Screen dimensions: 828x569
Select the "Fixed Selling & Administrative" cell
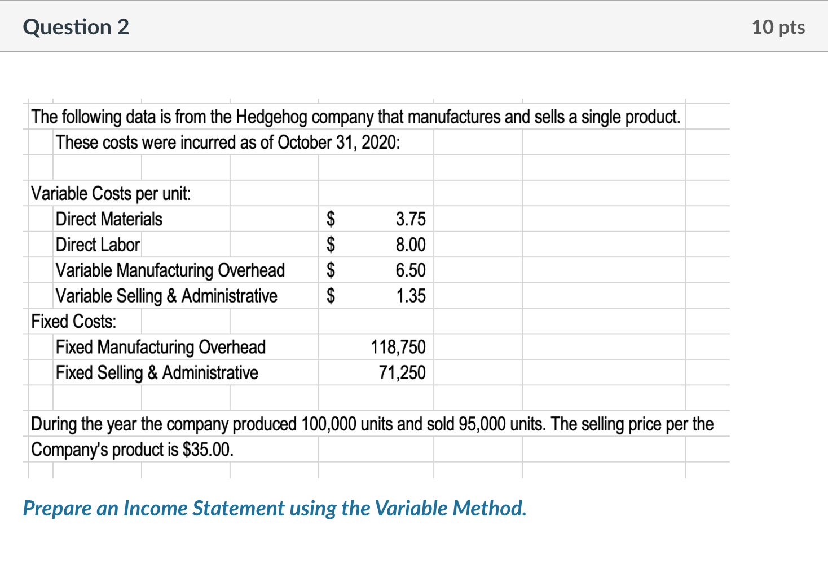pos(157,372)
